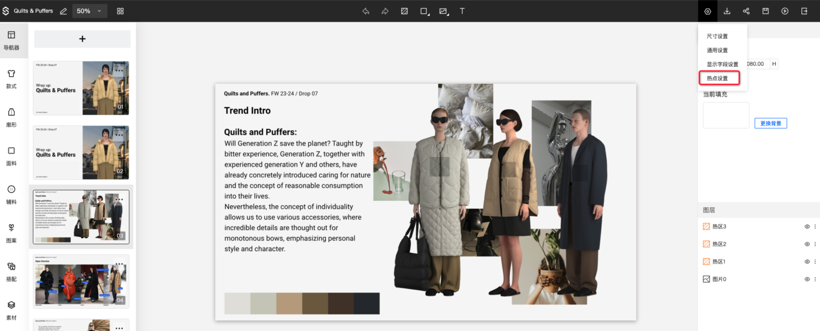Click the grid view icon
The height and width of the screenshot is (331, 820).
pyautogui.click(x=120, y=11)
